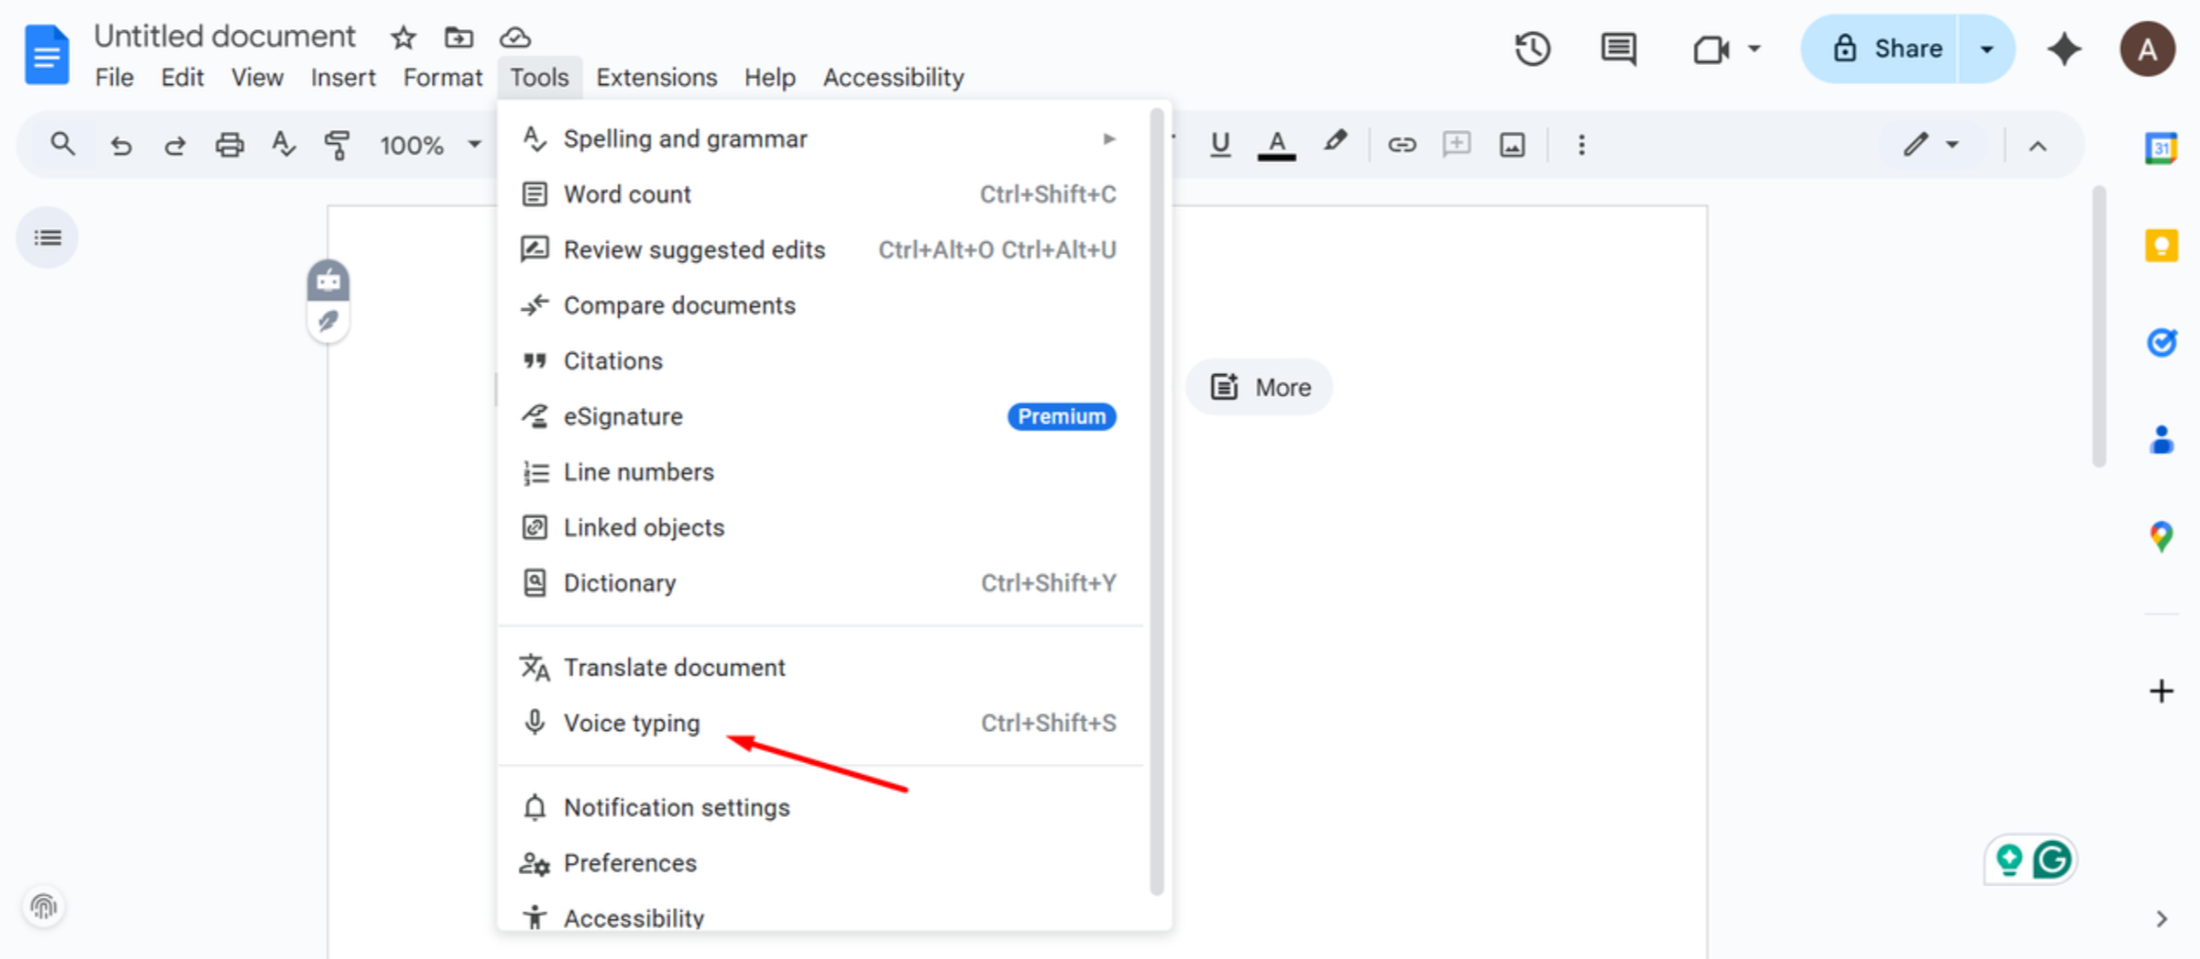Viewport: 2200px width, 959px height.
Task: Redo the last action
Action: pos(175,144)
